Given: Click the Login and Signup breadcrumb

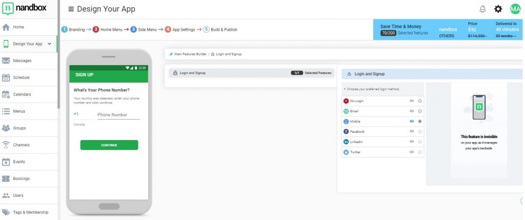Looking at the screenshot, I should [226, 54].
